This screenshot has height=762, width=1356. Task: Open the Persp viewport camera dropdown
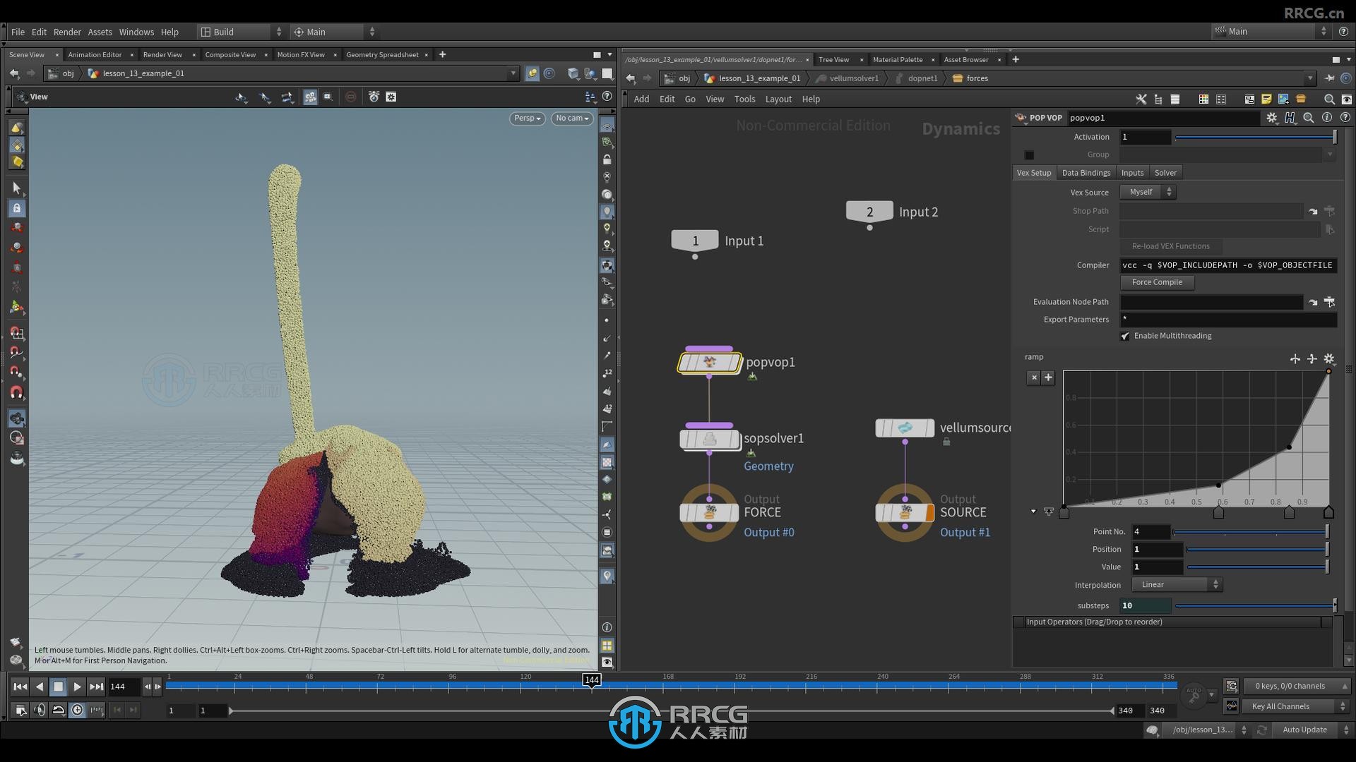point(527,118)
